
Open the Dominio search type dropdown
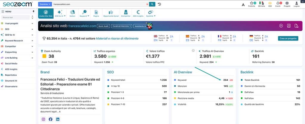(x=45, y=4)
